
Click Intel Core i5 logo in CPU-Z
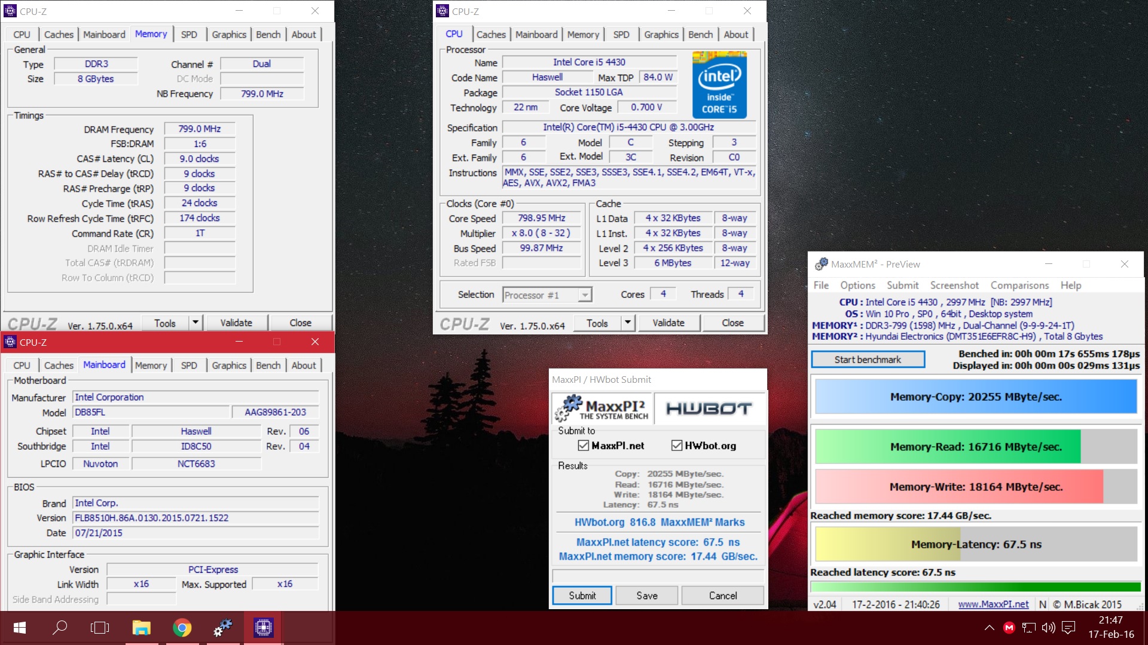coord(719,84)
